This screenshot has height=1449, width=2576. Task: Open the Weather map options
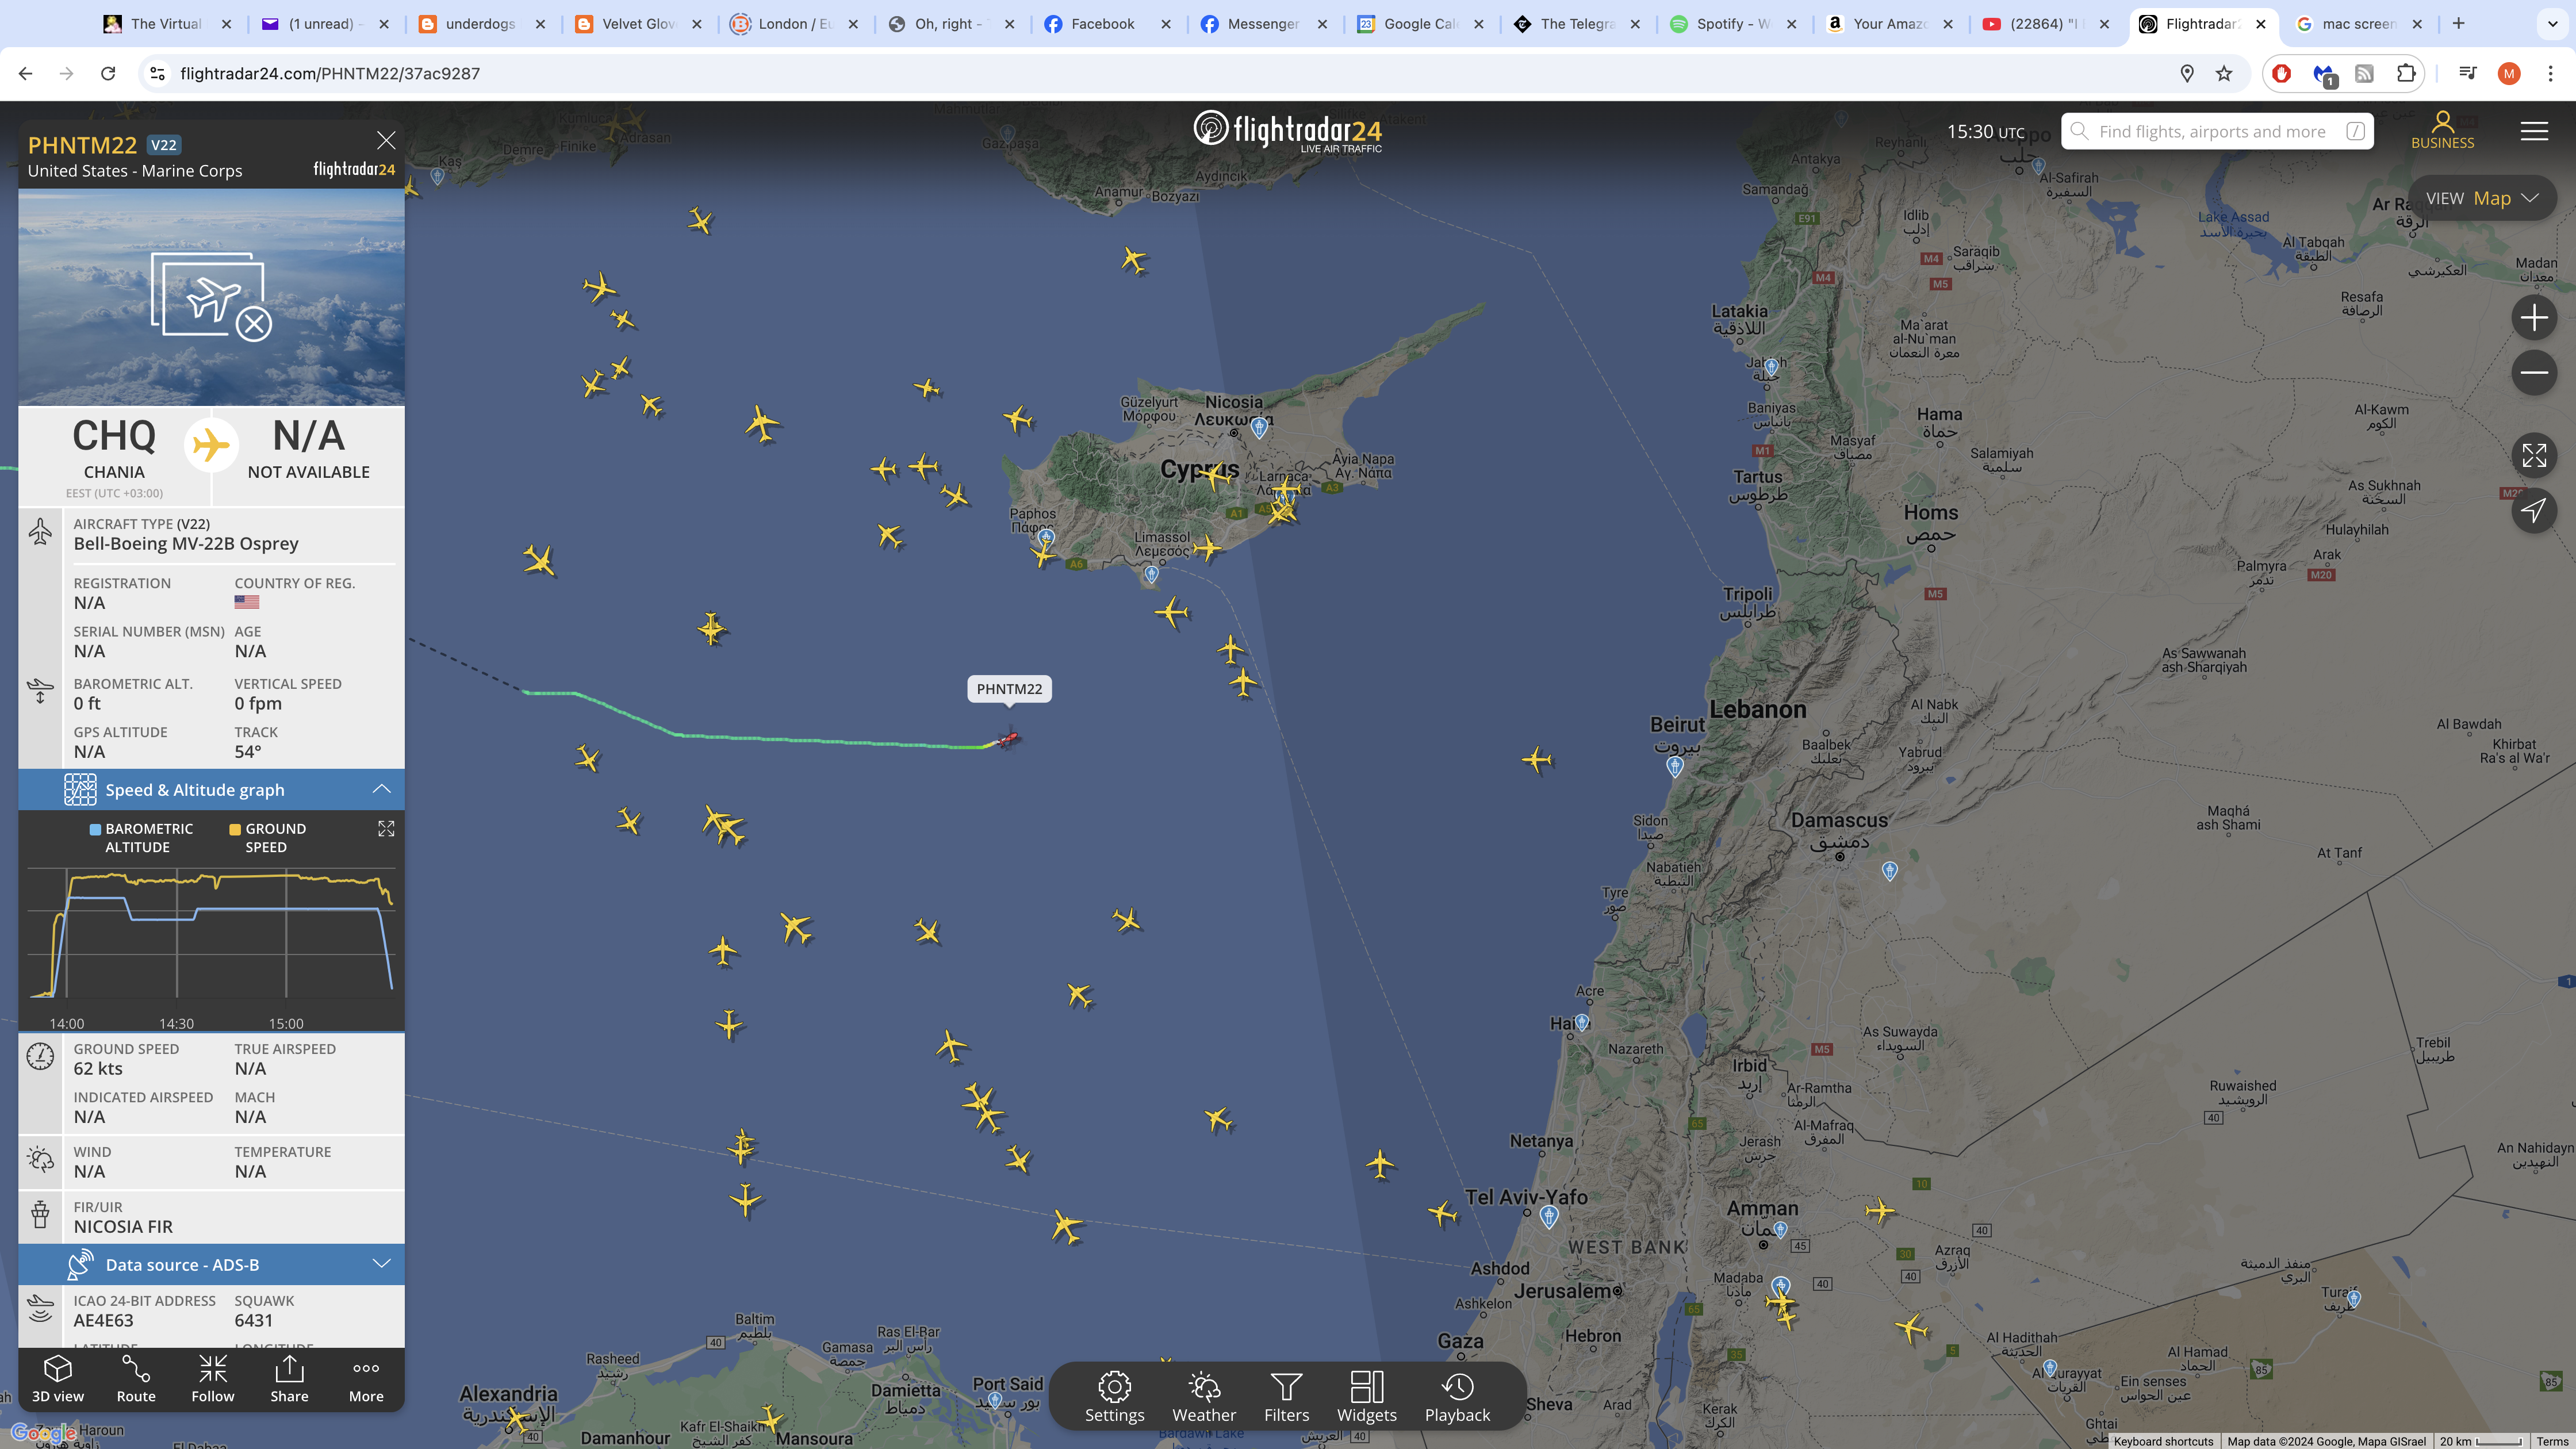point(1204,1397)
